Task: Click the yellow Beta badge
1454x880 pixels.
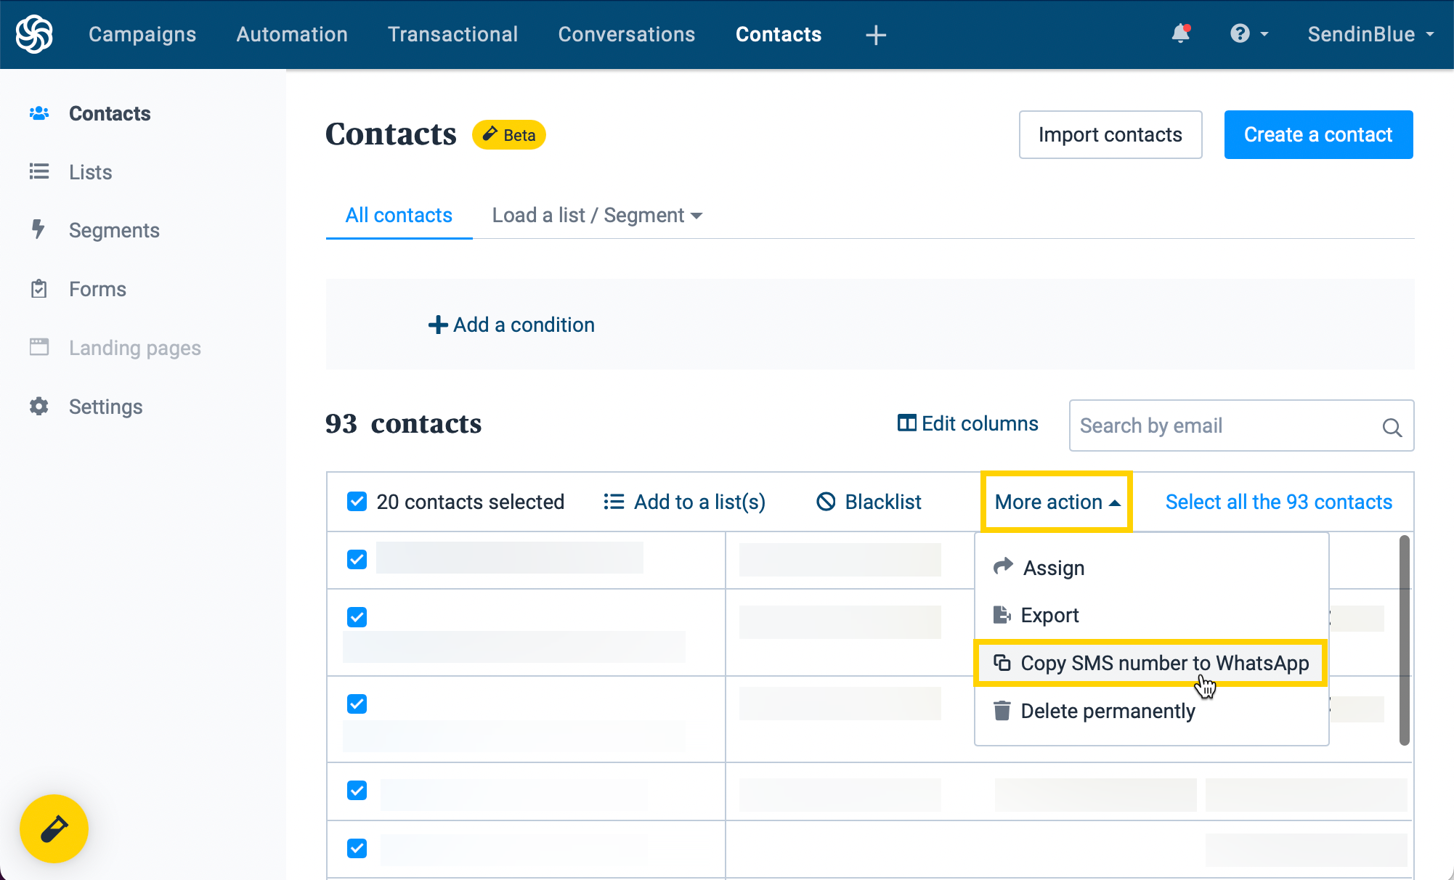Action: point(508,134)
